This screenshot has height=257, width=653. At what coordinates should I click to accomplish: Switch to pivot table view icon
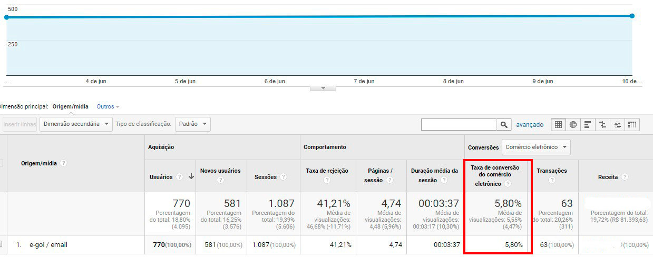pyautogui.click(x=632, y=125)
